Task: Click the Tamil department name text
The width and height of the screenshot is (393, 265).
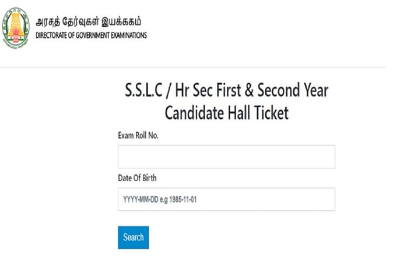Action: pyautogui.click(x=88, y=22)
